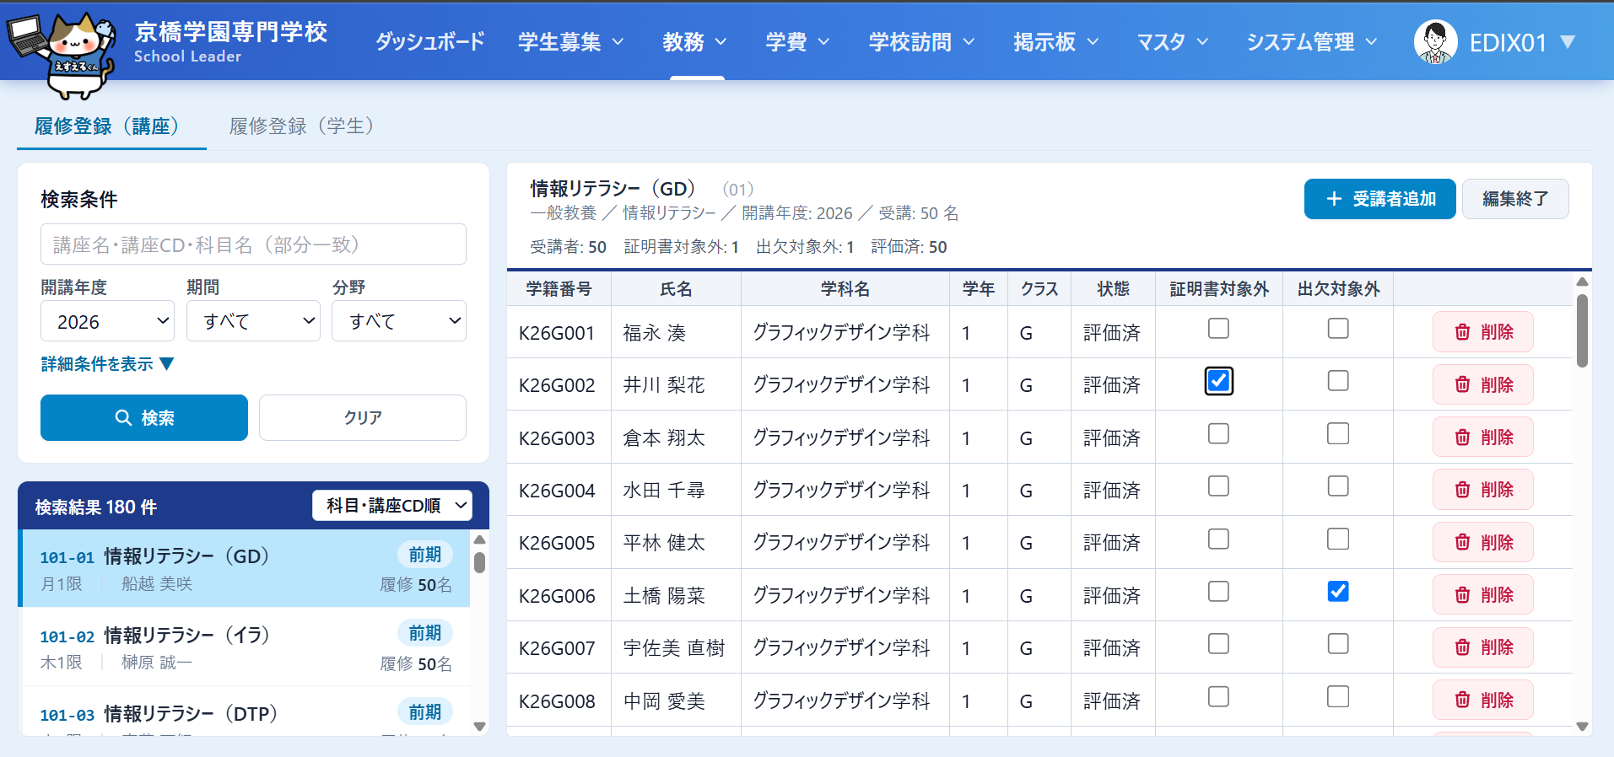Viewport: 1614px width, 757px height.
Task: Click the trash icon for K26G002
Action: pos(1462,384)
